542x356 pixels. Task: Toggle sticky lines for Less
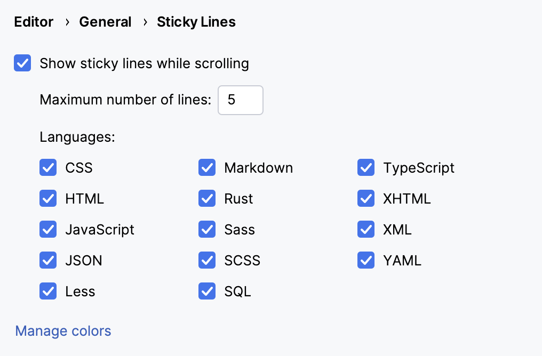tap(48, 292)
